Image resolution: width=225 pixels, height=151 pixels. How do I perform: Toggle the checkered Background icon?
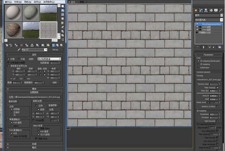click(63, 15)
